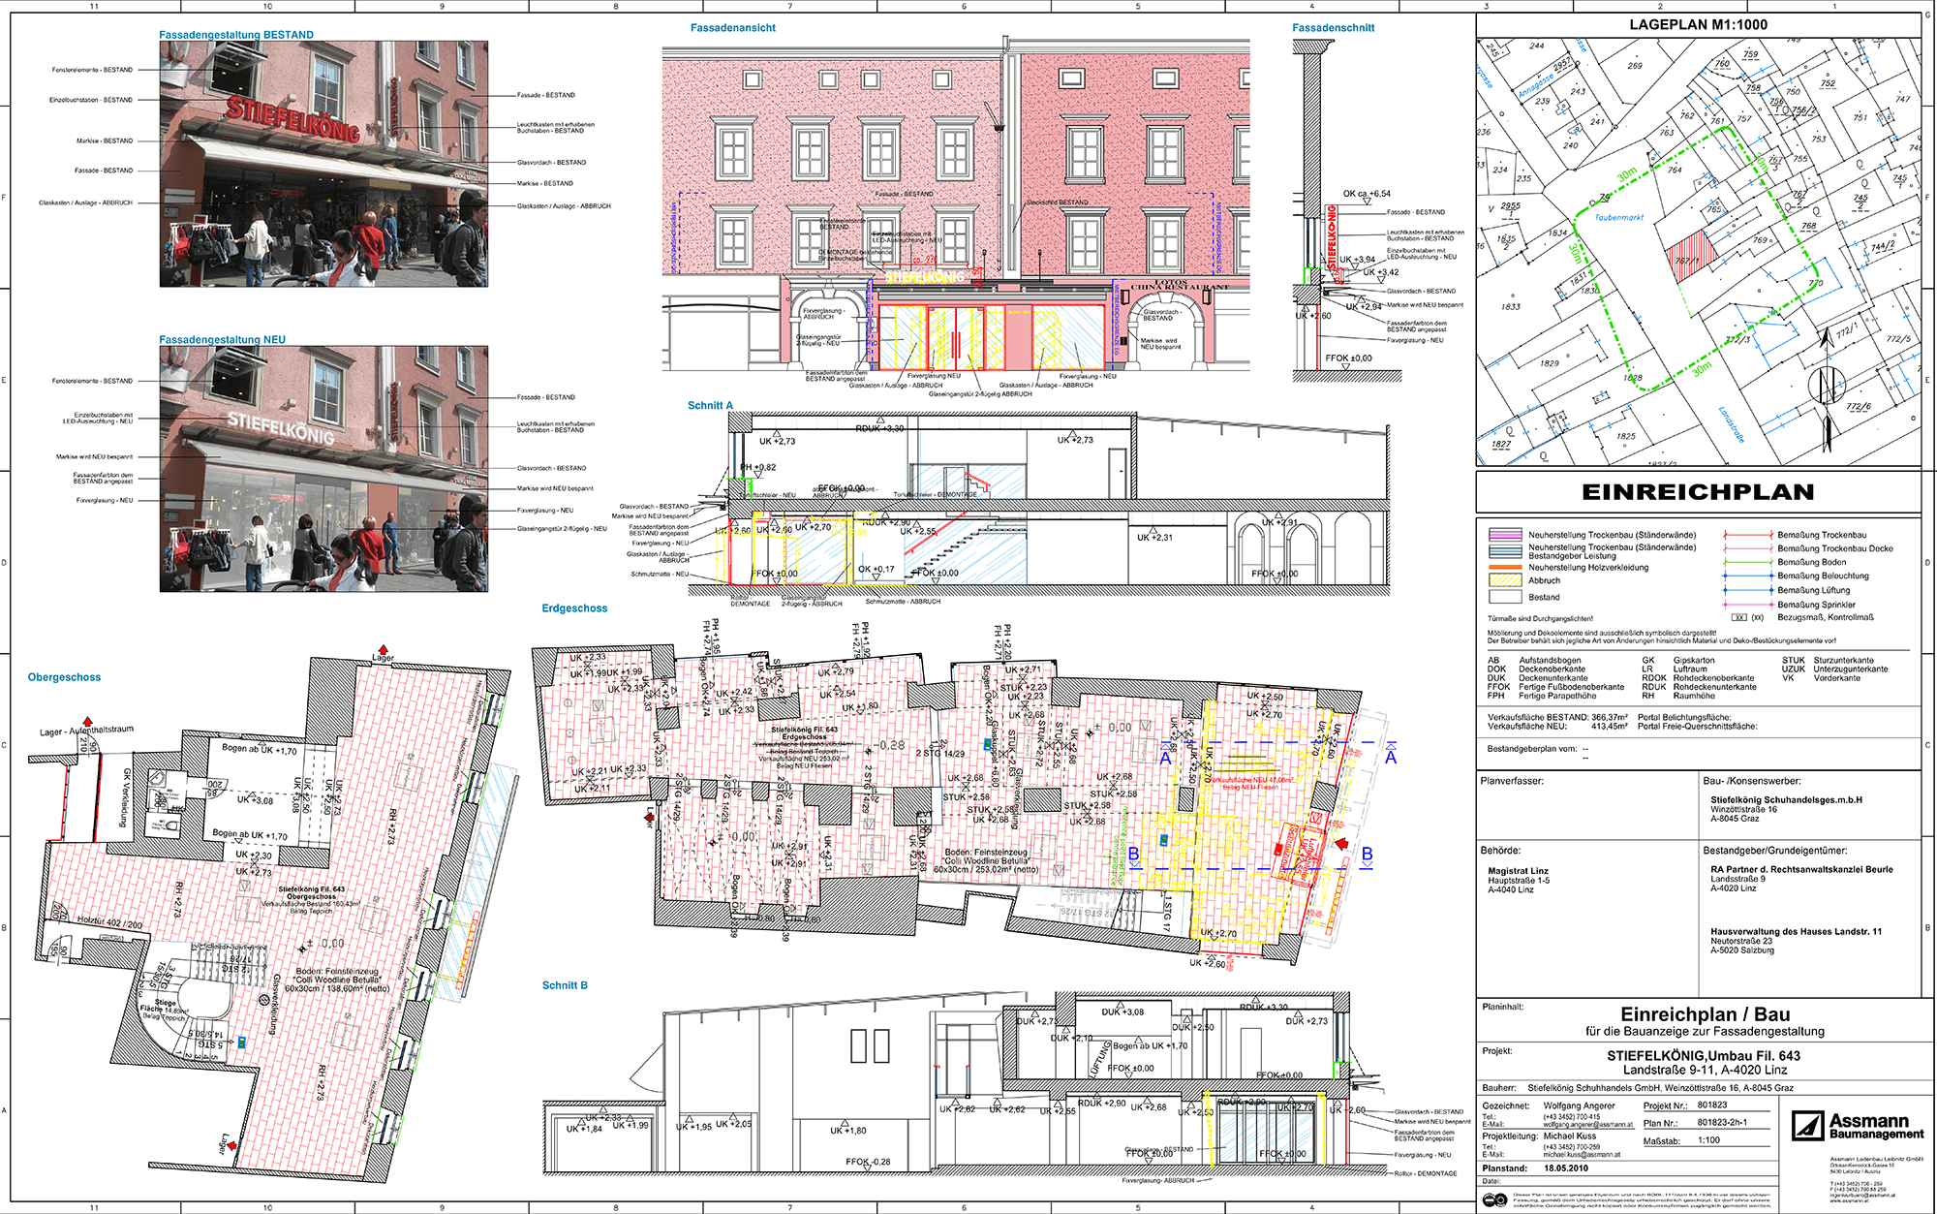Click 'Holztür 402 / 200' in Obergeschoss

[109, 924]
